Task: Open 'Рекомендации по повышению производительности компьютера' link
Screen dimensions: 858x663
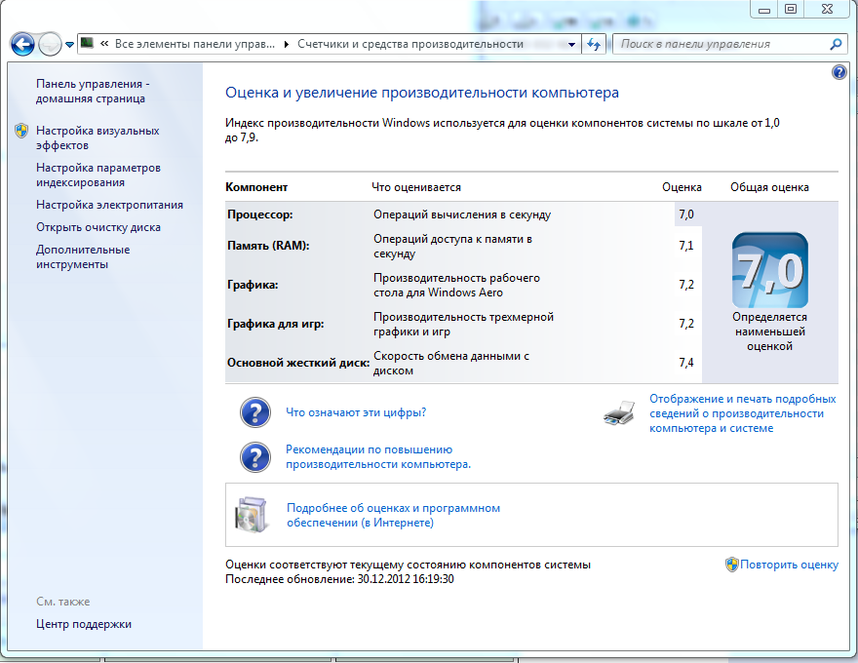Action: (x=378, y=456)
